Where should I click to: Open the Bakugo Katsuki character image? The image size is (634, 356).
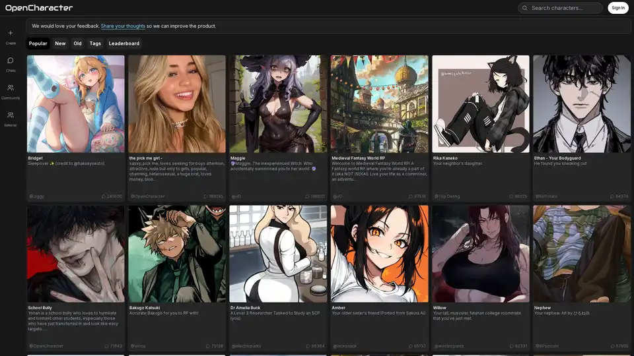(x=177, y=254)
